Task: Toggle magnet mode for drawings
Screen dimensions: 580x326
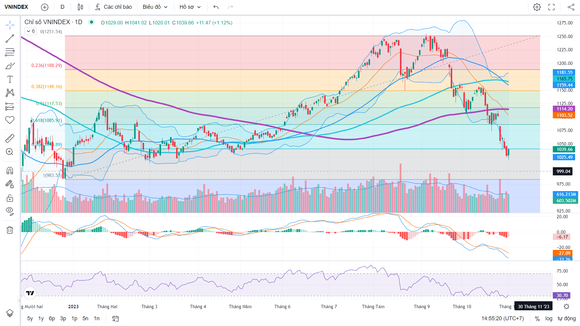Action: (x=10, y=171)
